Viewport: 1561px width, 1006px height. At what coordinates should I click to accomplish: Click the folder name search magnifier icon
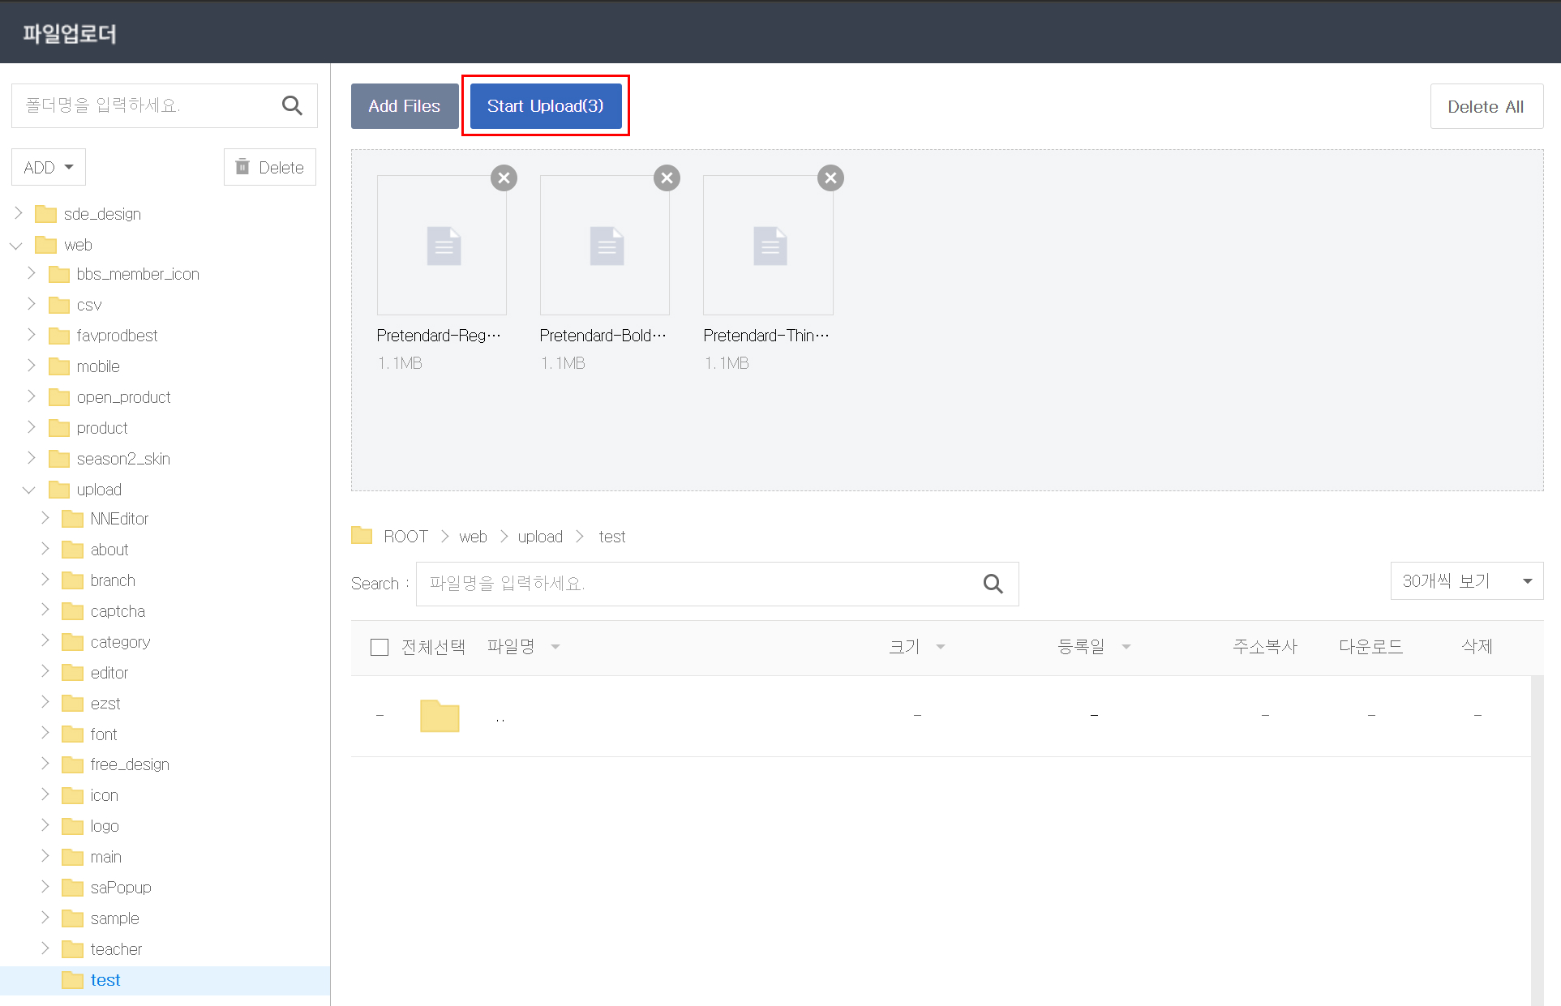click(292, 105)
